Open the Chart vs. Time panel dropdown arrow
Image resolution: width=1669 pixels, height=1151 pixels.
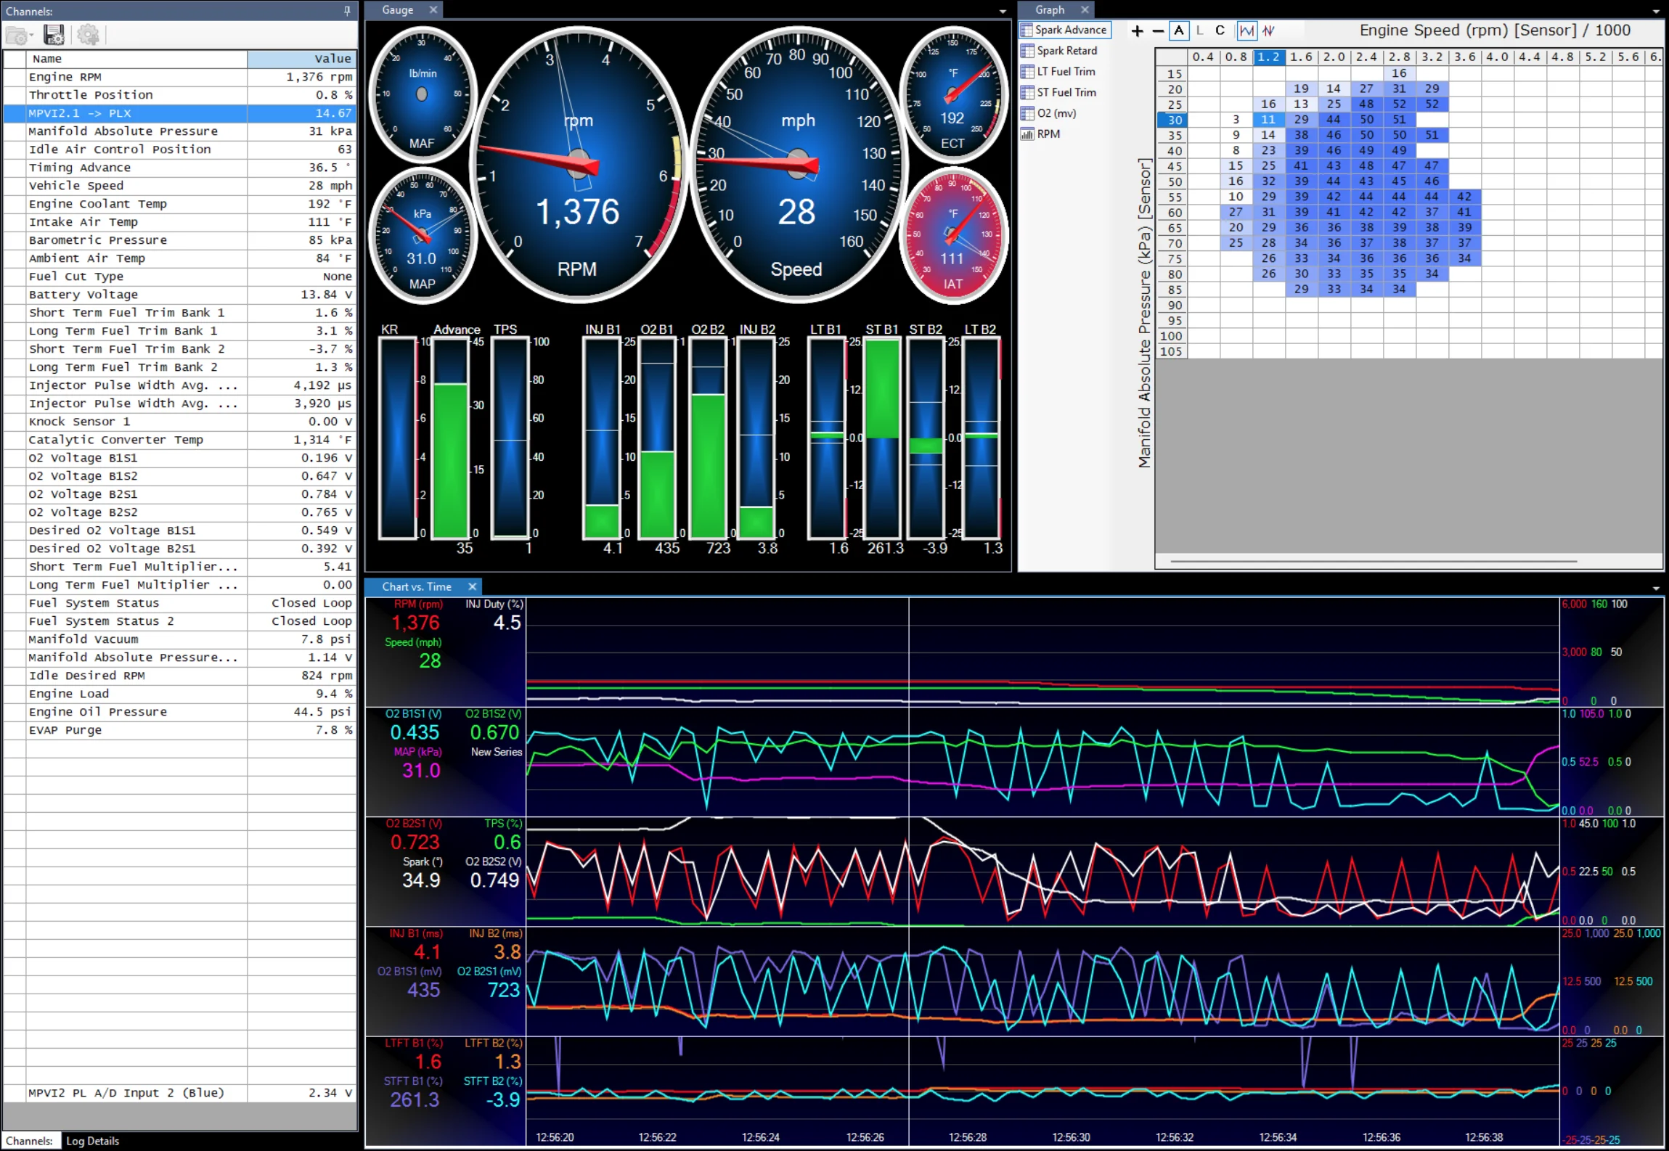click(x=1656, y=589)
